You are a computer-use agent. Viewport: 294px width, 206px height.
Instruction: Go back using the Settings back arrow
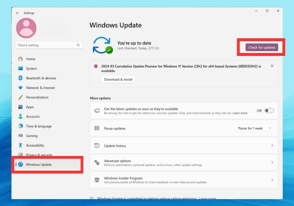point(18,13)
